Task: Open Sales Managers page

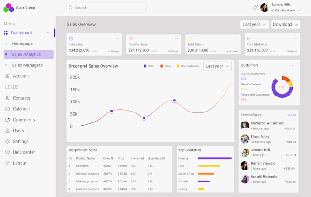Action: pos(27,65)
